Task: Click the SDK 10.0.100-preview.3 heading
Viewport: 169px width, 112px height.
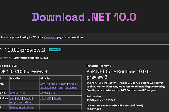Action: click(24, 71)
